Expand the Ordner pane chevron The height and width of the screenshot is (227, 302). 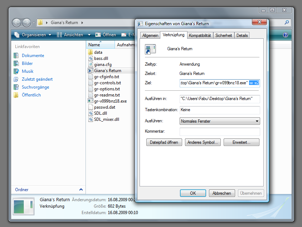click(81, 190)
